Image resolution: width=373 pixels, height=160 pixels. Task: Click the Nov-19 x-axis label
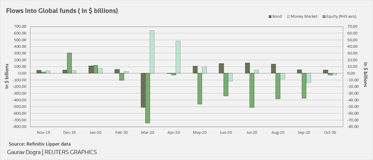(x=43, y=133)
